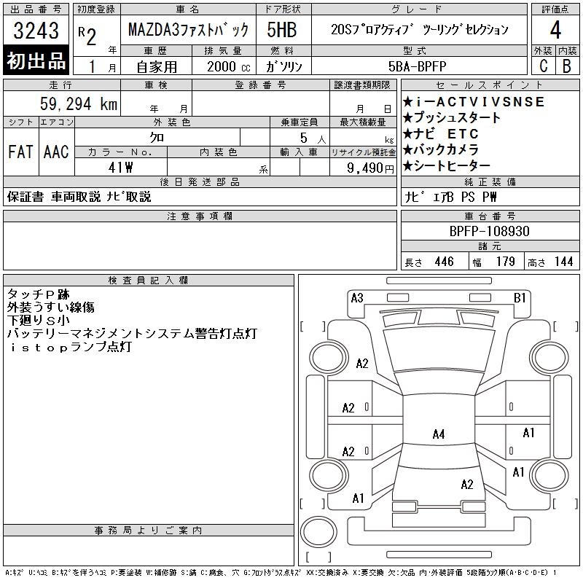This screenshot has height=583, width=583.
Task: Click the grade 20Sプロアクティブ ツーリングセレクション
Action: click(420, 29)
